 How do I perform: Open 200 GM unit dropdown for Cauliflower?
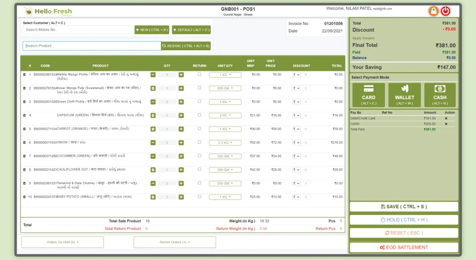tap(225, 170)
